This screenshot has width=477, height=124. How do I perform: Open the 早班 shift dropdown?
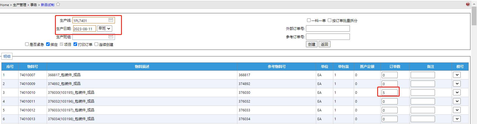pyautogui.click(x=104, y=28)
